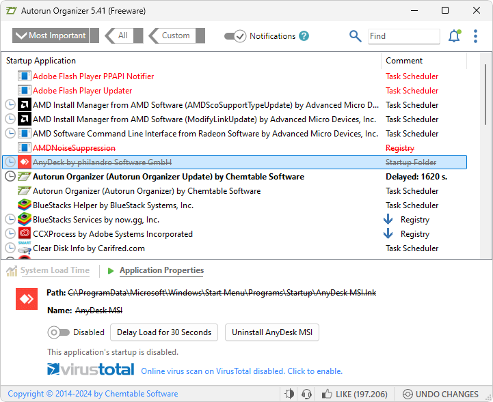This screenshot has height=402, width=493.
Task: Click the Notifications help question mark
Action: coord(304,36)
